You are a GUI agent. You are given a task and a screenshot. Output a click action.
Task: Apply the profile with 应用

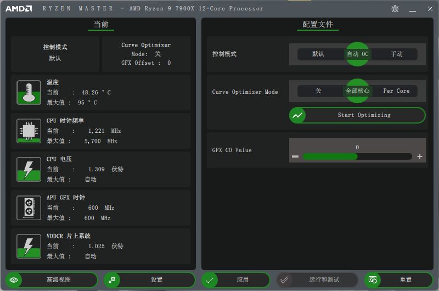pyautogui.click(x=236, y=280)
